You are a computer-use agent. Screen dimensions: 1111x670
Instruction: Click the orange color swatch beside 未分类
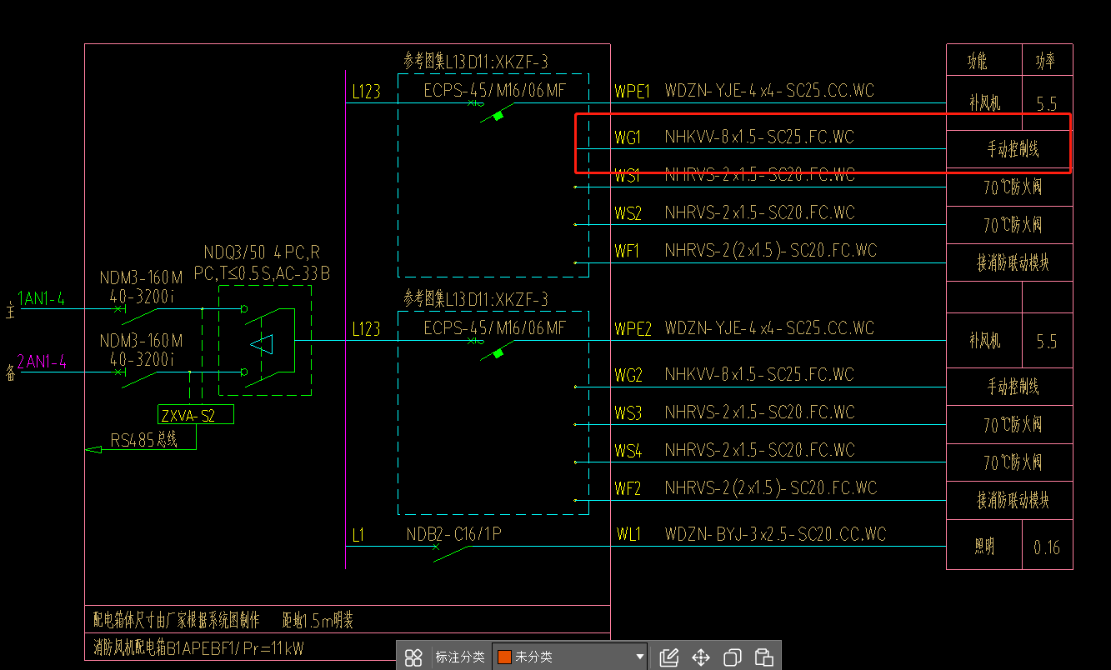(503, 657)
